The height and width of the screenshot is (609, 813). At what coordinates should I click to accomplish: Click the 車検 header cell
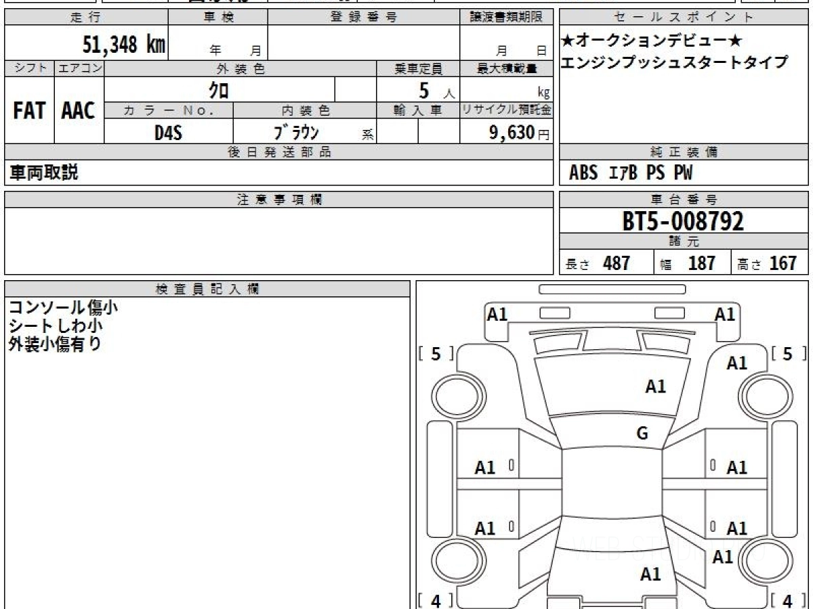click(x=218, y=18)
